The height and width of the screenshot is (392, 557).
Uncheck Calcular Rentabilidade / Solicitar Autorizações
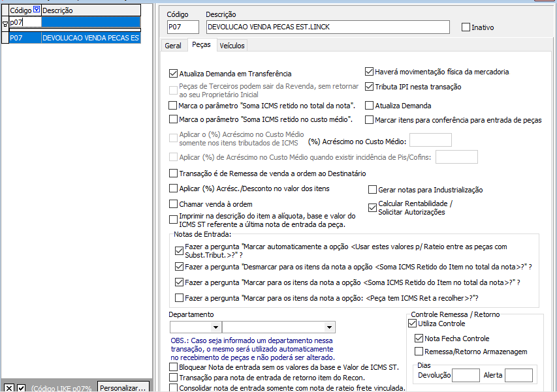click(x=372, y=207)
